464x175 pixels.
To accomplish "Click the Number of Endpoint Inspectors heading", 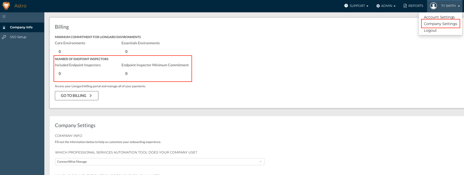I will click(x=82, y=59).
